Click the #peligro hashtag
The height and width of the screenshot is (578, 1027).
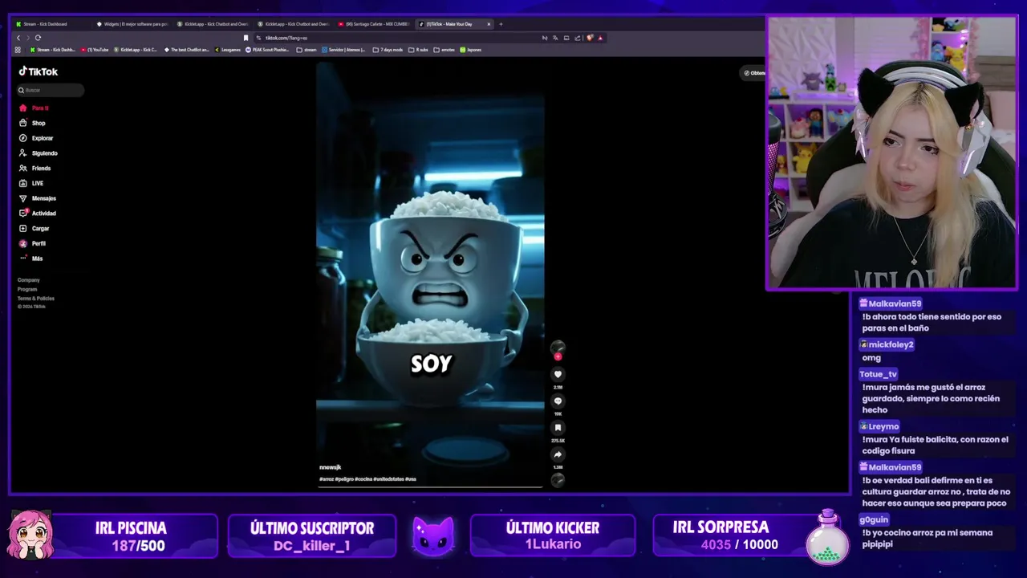(344, 479)
